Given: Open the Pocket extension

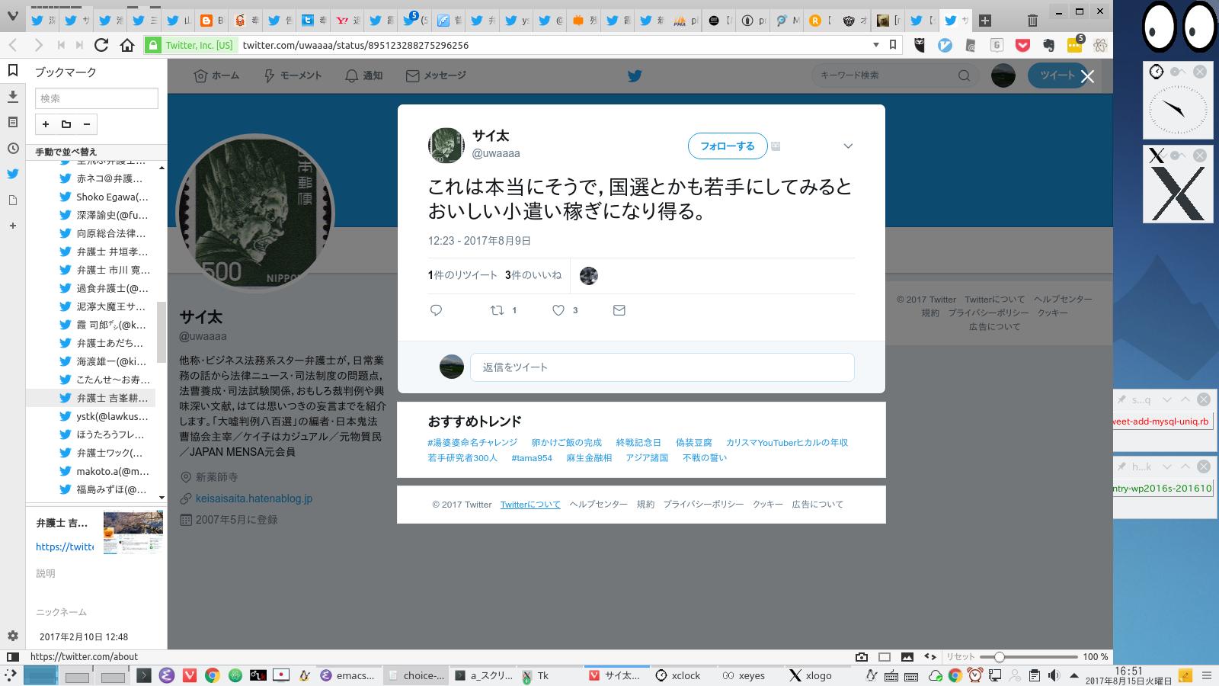Looking at the screenshot, I should 1023,45.
